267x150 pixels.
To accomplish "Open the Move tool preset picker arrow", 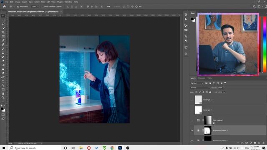I will [x=14, y=7].
